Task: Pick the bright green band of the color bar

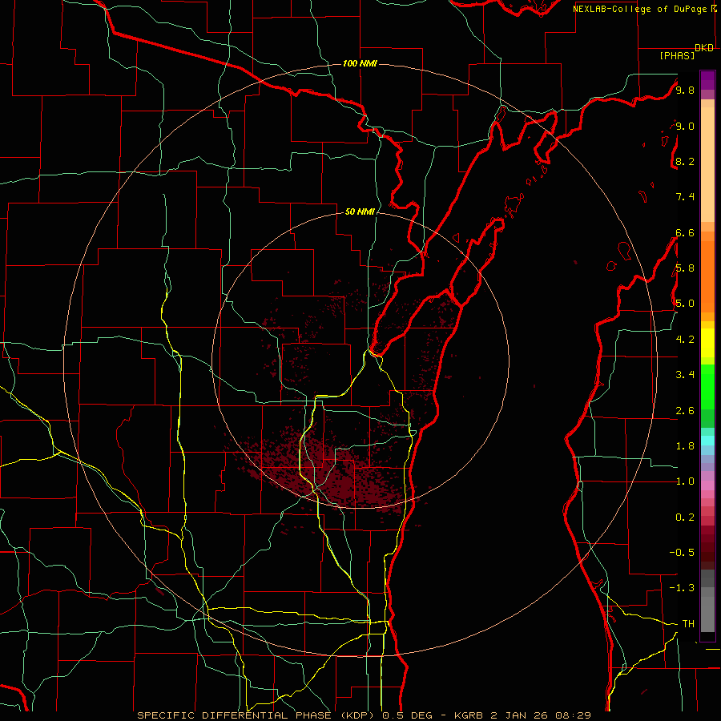Action: coord(707,386)
